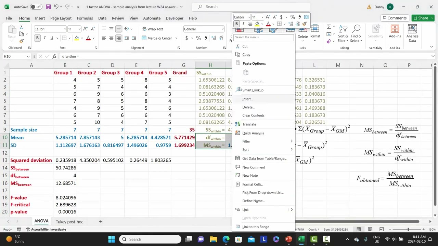Click the ribbon yellow Fill Color swatch
Viewport: 438px width, 246px height.
click(77, 38)
